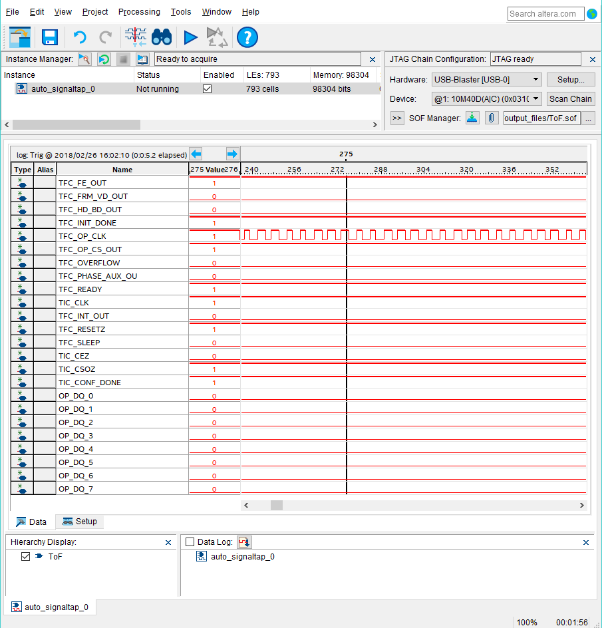Open the Hardware USB-Blaster dropdown
This screenshot has width=602, height=628.
tap(486, 79)
